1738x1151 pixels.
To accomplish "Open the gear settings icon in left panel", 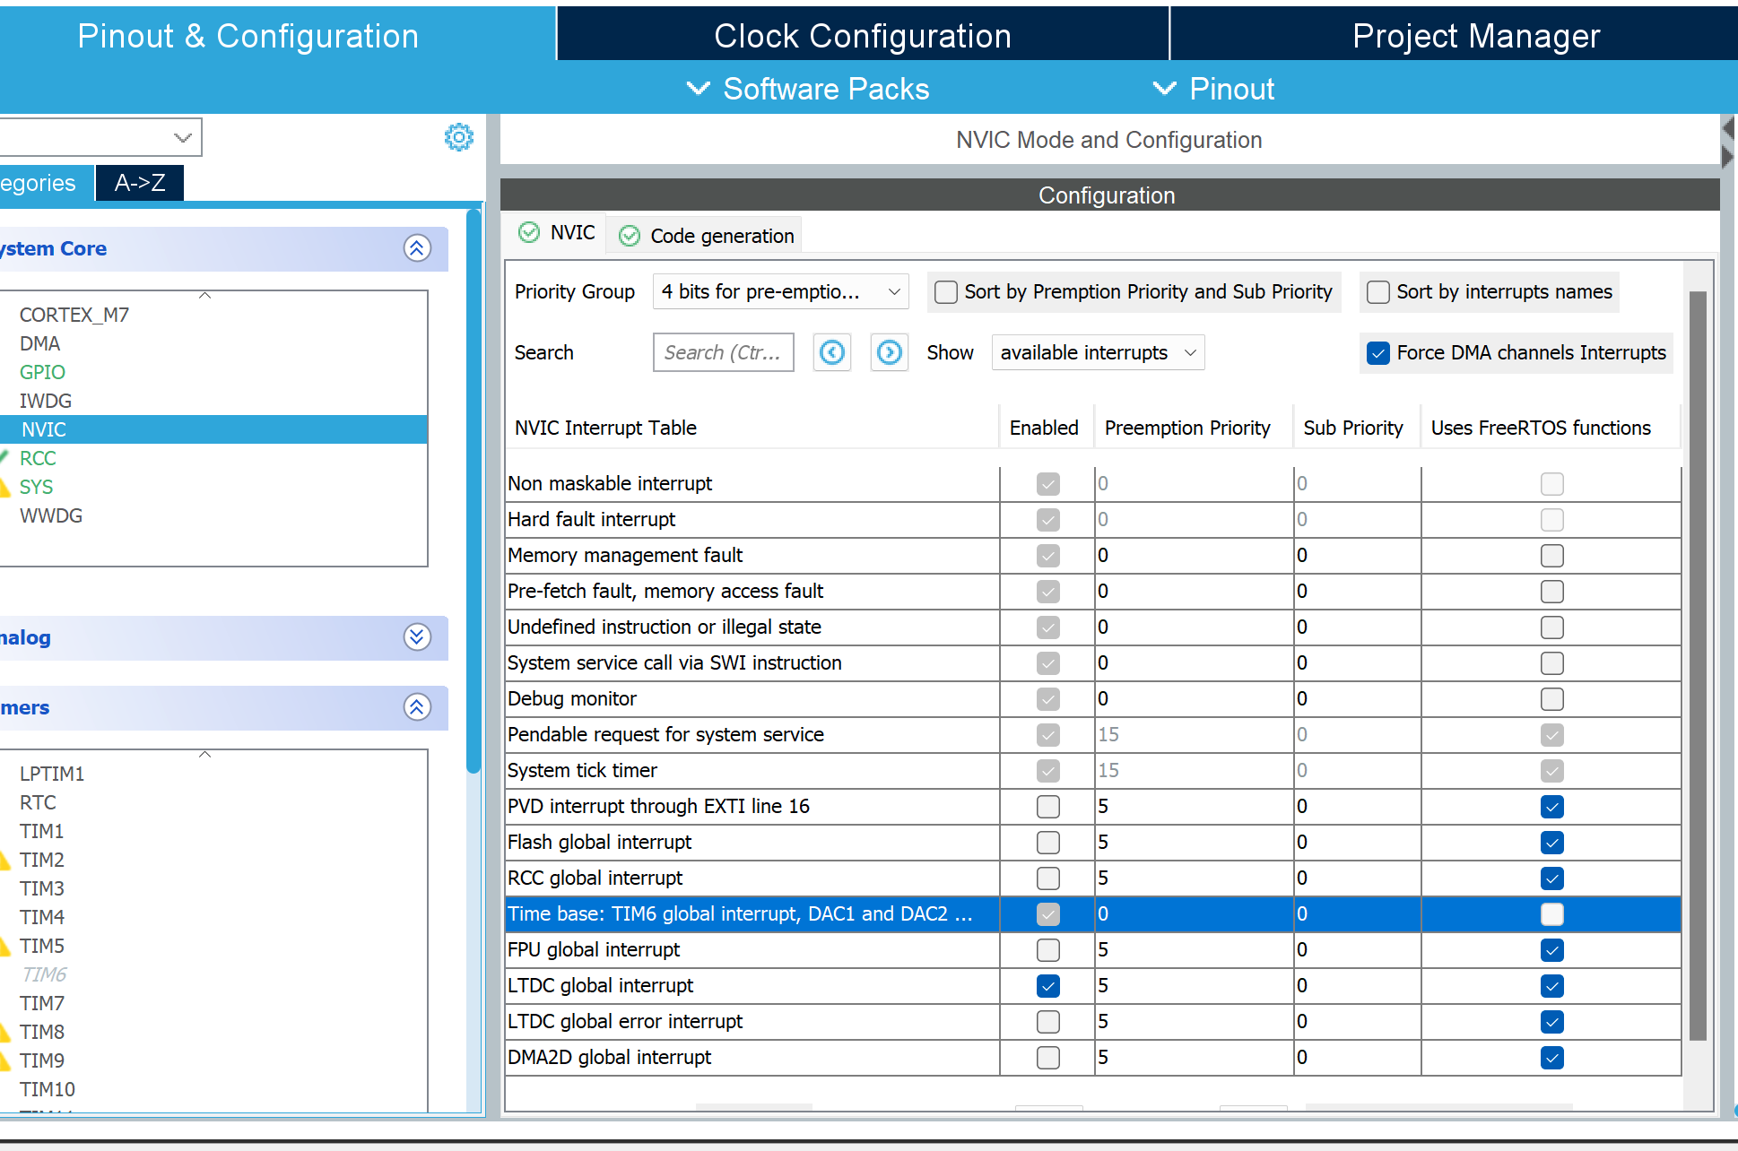I will click(x=459, y=137).
